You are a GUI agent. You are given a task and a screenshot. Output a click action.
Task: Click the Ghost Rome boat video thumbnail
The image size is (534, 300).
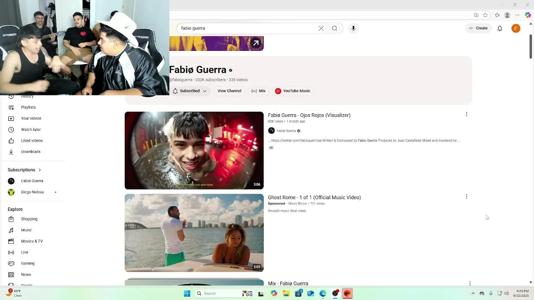pyautogui.click(x=194, y=233)
